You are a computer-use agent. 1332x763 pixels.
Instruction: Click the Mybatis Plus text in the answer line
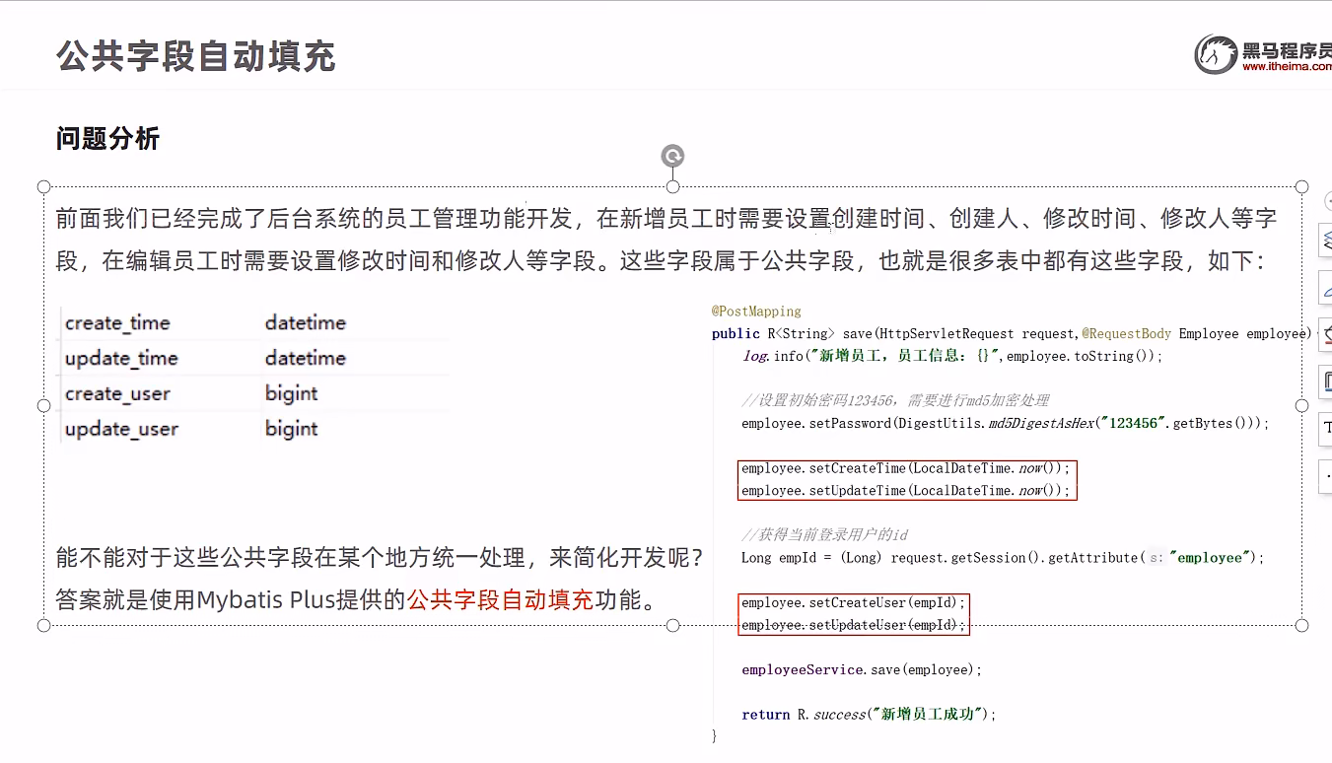(266, 599)
